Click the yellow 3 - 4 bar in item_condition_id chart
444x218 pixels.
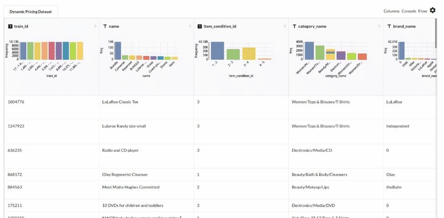click(x=249, y=54)
